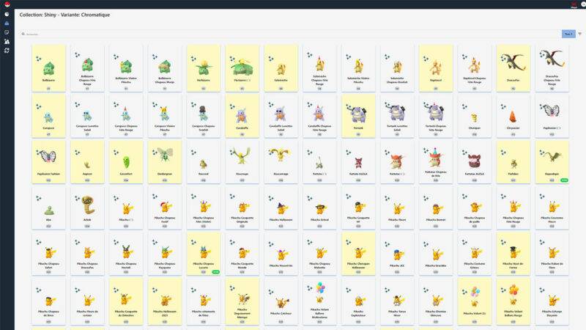Screen dimensions: 586x330
Task: Select the Tortank Chapeau Fête Rouge card
Action: point(436,116)
